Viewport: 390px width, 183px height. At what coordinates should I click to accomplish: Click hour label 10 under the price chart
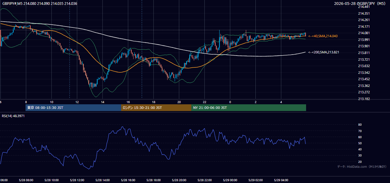pos(52,102)
